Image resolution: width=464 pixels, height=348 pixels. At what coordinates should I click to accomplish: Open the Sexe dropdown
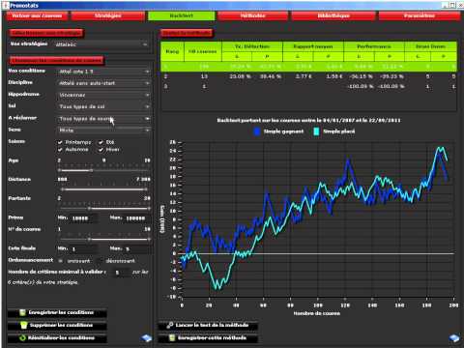tap(103, 130)
